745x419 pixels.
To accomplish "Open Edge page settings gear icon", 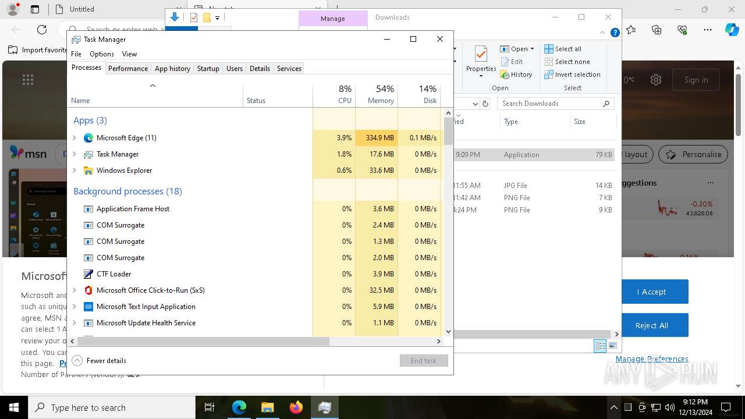I will click(656, 80).
